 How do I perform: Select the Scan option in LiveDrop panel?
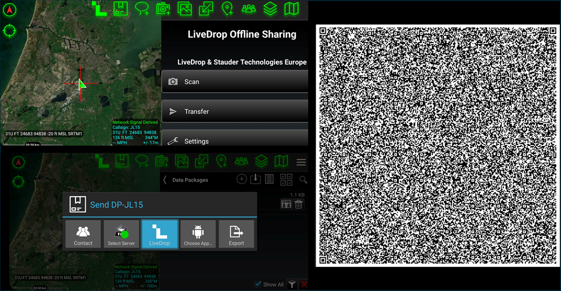pyautogui.click(x=235, y=82)
